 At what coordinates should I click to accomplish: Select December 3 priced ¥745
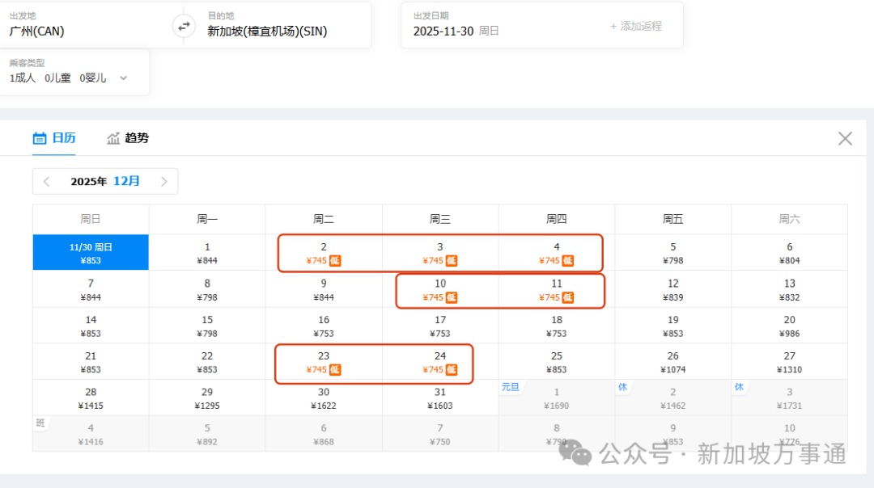pyautogui.click(x=440, y=253)
